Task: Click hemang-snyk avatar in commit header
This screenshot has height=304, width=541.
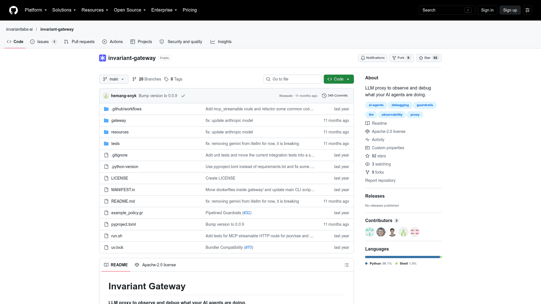Action: 106,96
